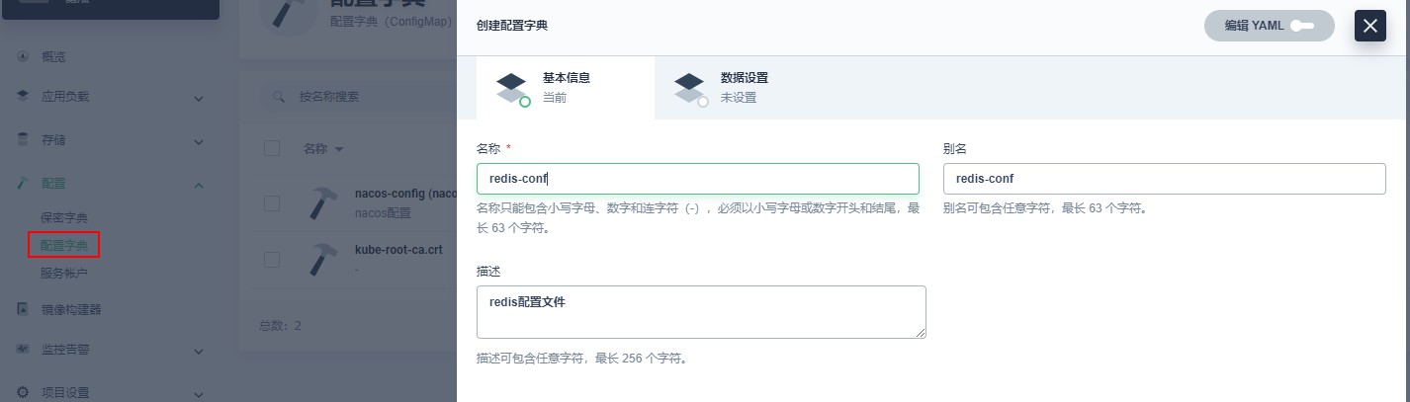
Task: Click the 项目设置 gear icon
Action: [x=23, y=392]
